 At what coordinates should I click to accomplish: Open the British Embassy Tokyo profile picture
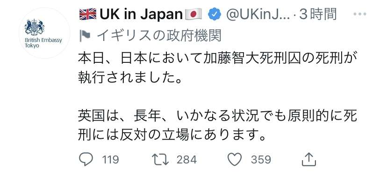pyautogui.click(x=44, y=33)
